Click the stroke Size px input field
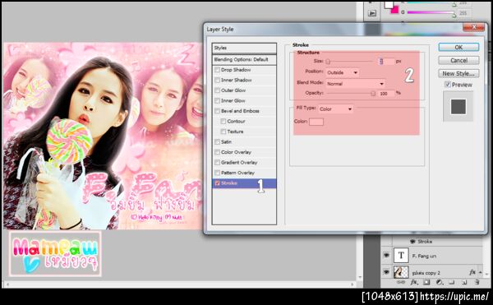The image size is (493, 305). (386, 62)
